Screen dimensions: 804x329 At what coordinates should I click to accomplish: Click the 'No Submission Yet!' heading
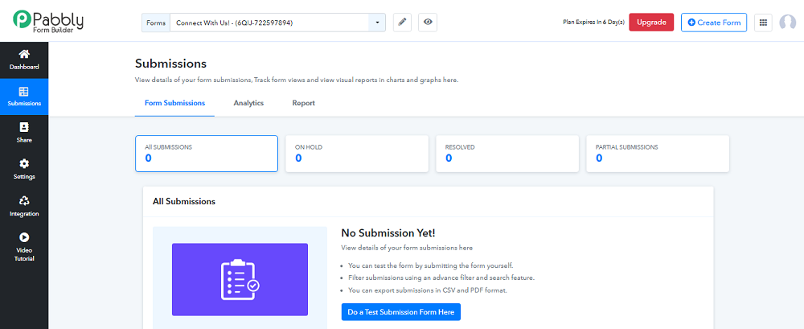pyautogui.click(x=388, y=233)
